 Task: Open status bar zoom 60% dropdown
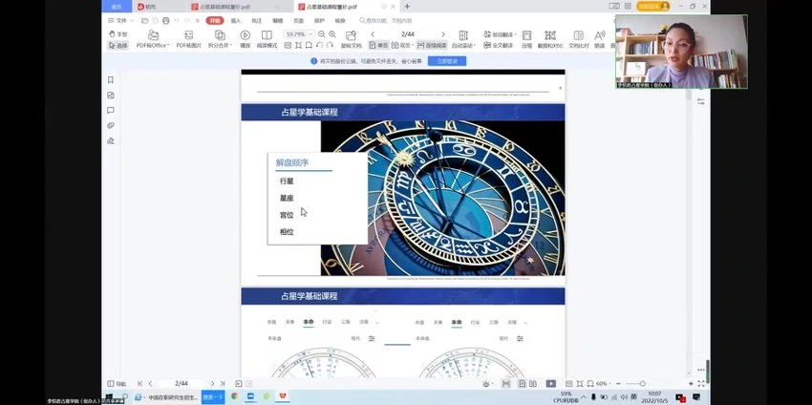tap(604, 384)
